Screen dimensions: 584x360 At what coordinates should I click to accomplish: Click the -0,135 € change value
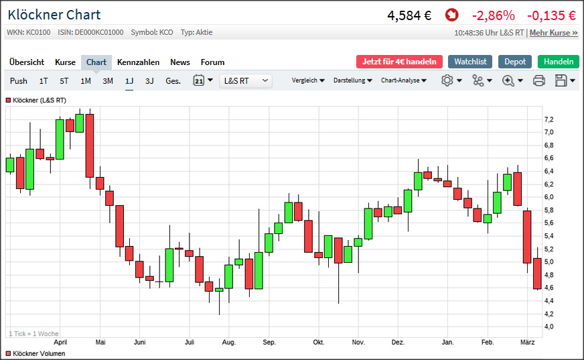tap(552, 15)
